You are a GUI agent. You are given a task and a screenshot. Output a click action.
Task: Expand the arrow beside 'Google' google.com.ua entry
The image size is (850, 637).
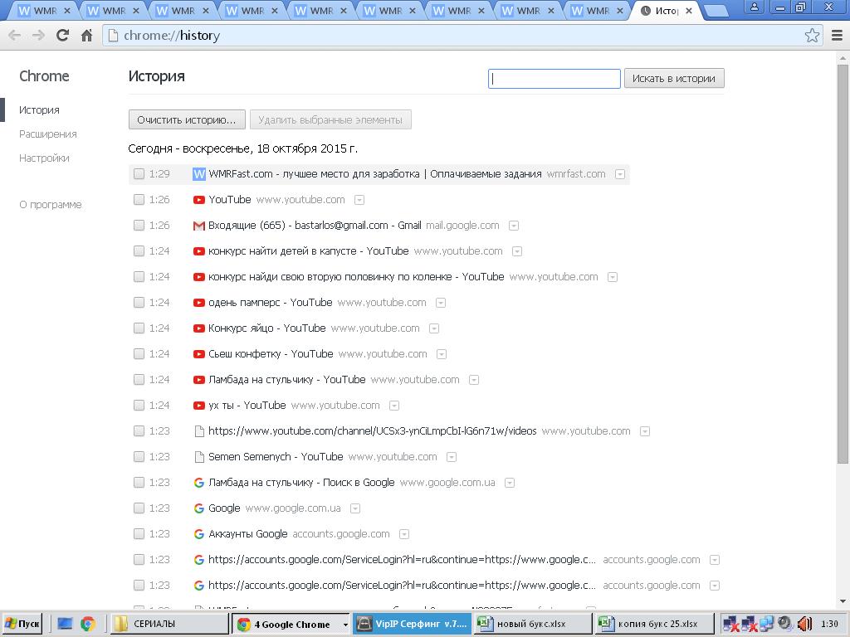(x=355, y=508)
